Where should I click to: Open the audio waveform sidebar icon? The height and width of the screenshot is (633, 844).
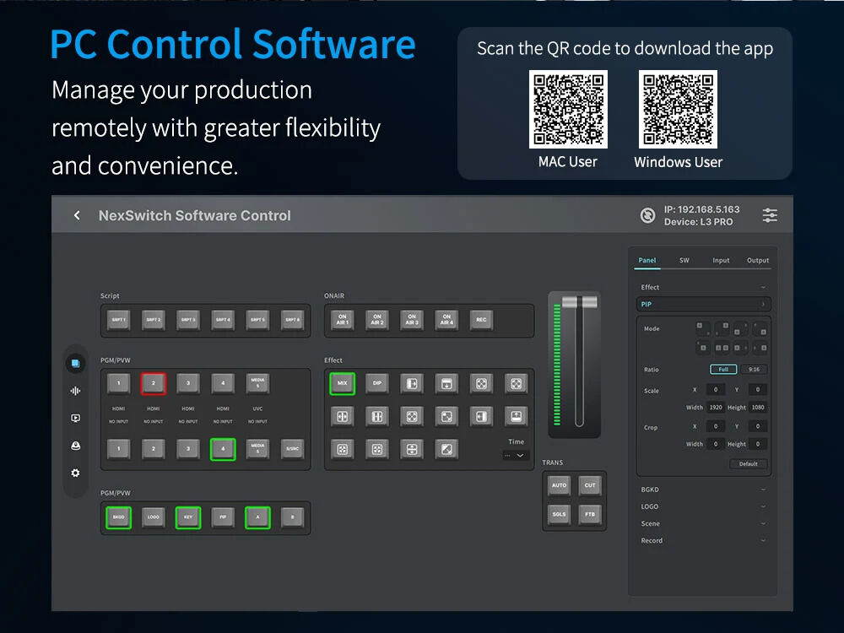pyautogui.click(x=75, y=391)
